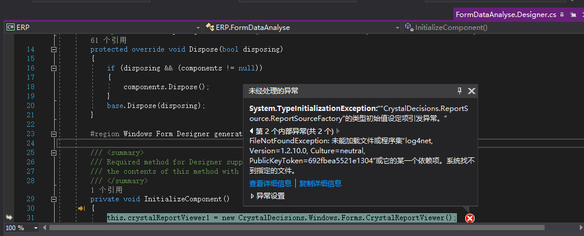Click the horizontal scrollbar thumb
Screen dimensions: 584x236
[x=296, y=227]
